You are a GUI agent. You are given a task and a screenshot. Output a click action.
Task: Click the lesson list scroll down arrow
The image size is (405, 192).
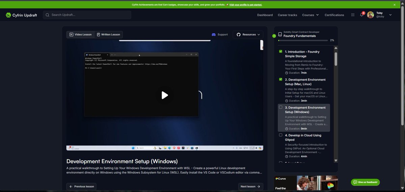[x=336, y=161]
